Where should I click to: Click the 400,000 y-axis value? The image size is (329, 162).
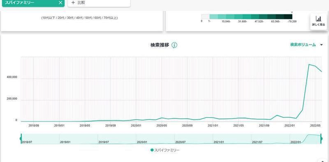pyautogui.click(x=12, y=77)
